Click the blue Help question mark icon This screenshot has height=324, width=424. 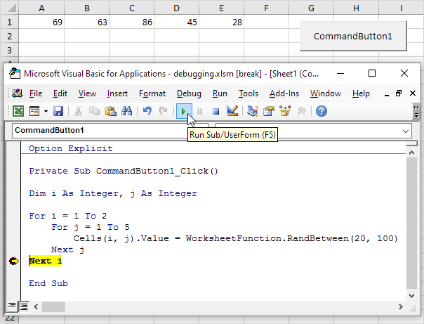tap(322, 111)
